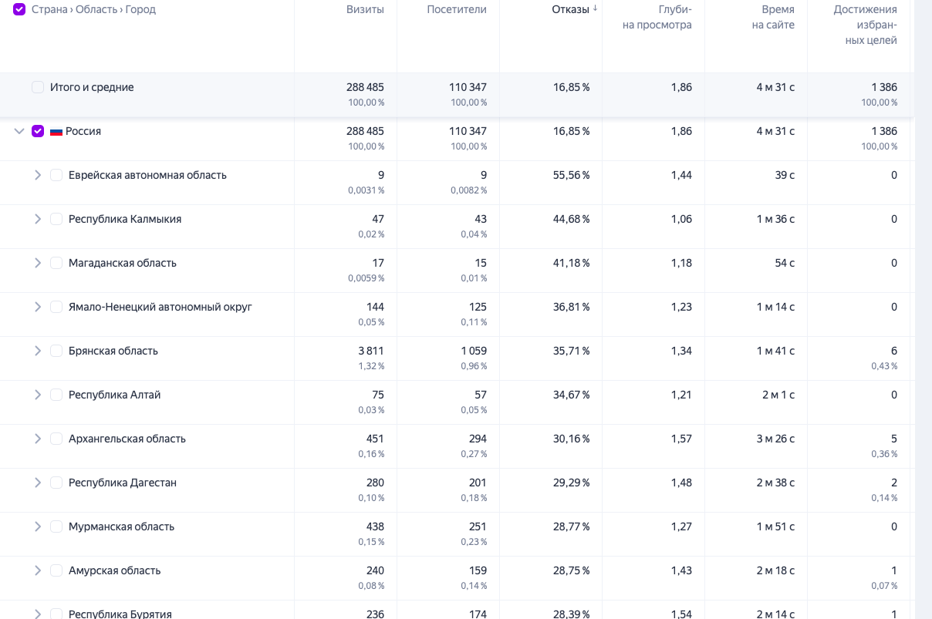932x619 pixels.
Task: Uncheck the Россия row checkbox
Action: (38, 131)
